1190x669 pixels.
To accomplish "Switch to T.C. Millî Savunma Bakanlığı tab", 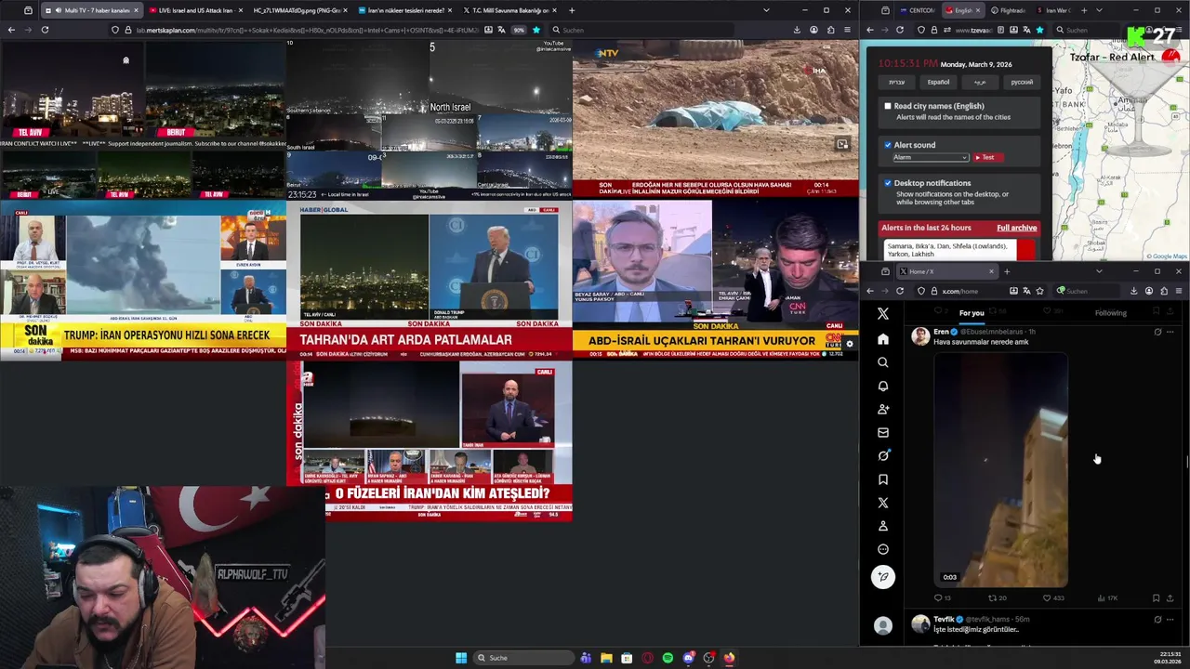I will click(510, 10).
